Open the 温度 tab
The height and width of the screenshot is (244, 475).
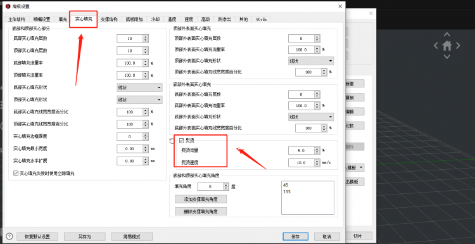[x=172, y=19]
